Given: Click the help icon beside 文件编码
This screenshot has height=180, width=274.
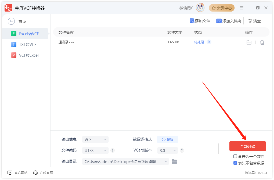Looking at the screenshot, I should click(x=113, y=150).
